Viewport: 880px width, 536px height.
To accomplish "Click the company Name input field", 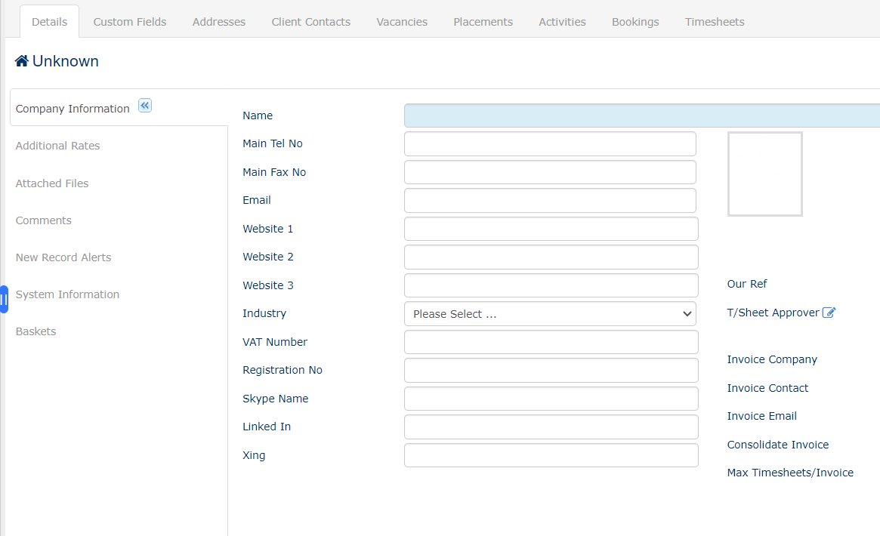I will pyautogui.click(x=642, y=116).
